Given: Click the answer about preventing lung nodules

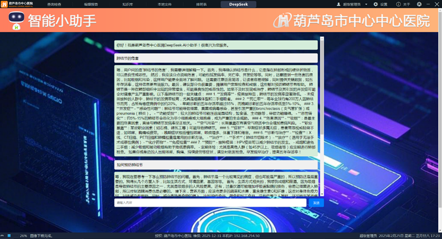Looking at the screenshot, I should click(216, 184).
